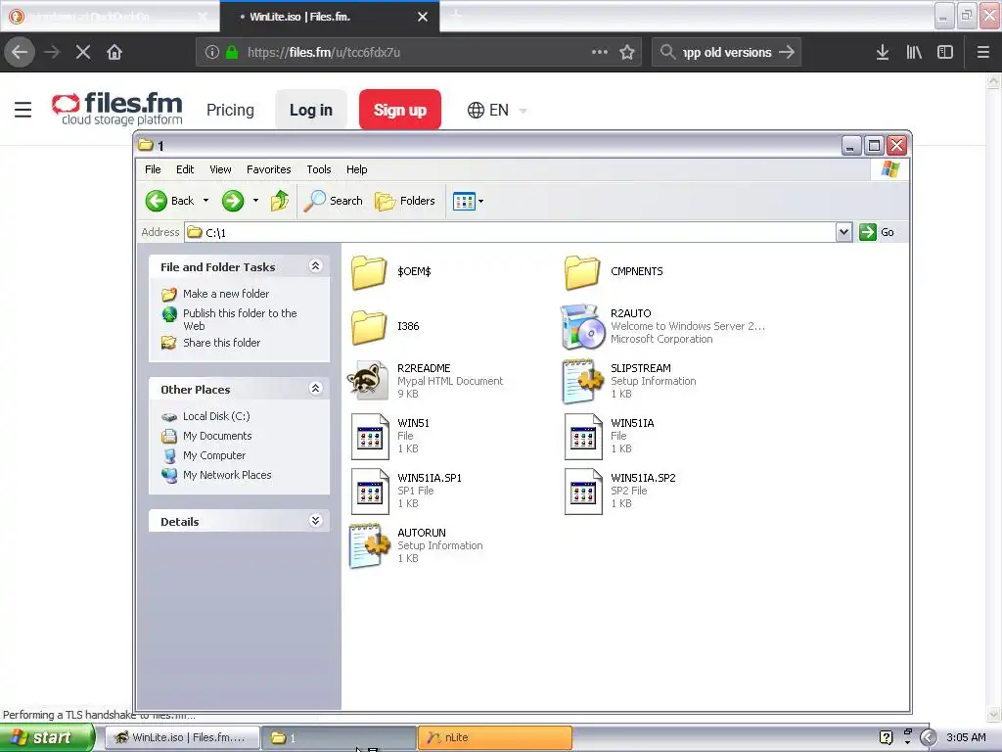Collapse the Other Places panel
This screenshot has width=1002, height=752.
[x=315, y=388]
